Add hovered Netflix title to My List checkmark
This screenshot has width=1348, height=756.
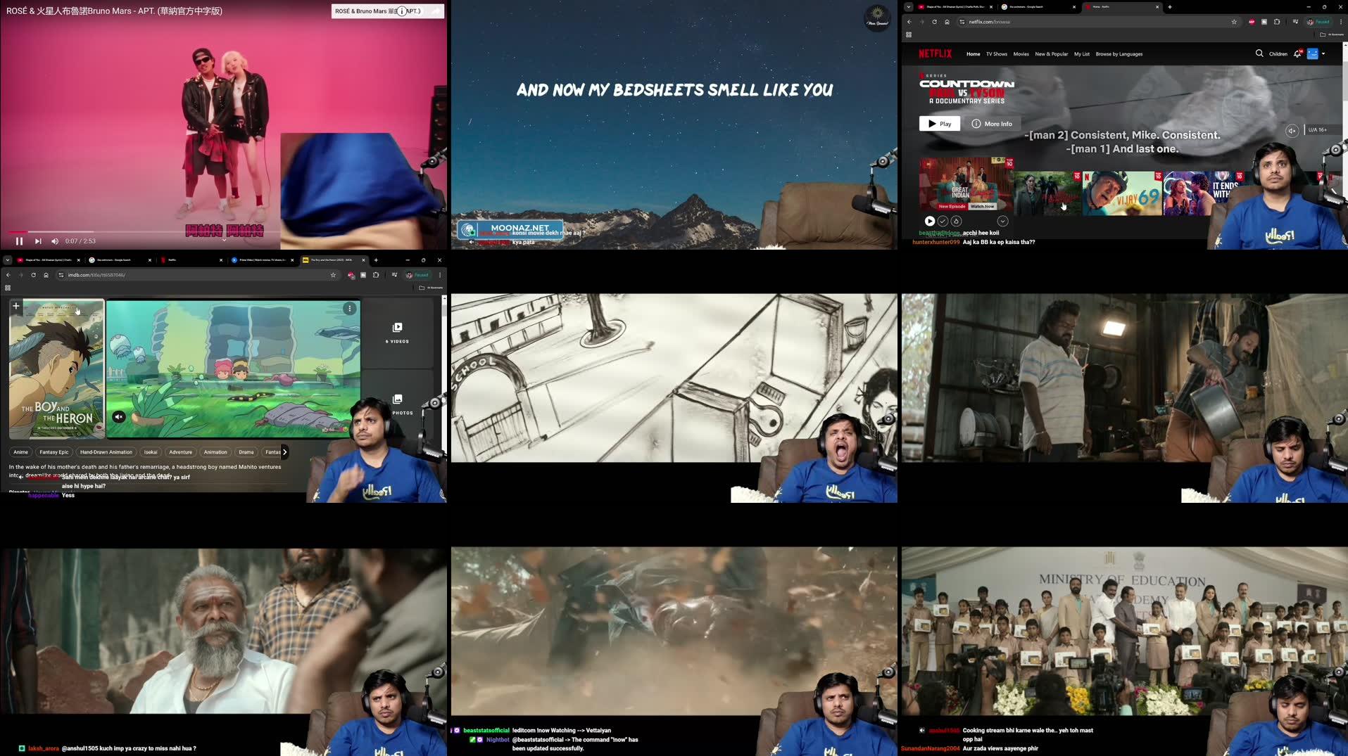pyautogui.click(x=943, y=221)
